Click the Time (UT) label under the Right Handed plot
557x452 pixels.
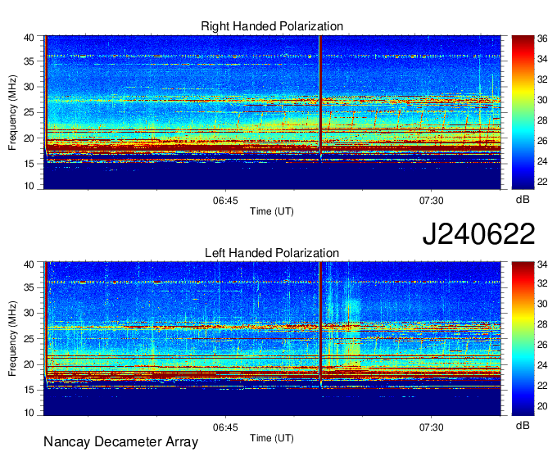[272, 211]
